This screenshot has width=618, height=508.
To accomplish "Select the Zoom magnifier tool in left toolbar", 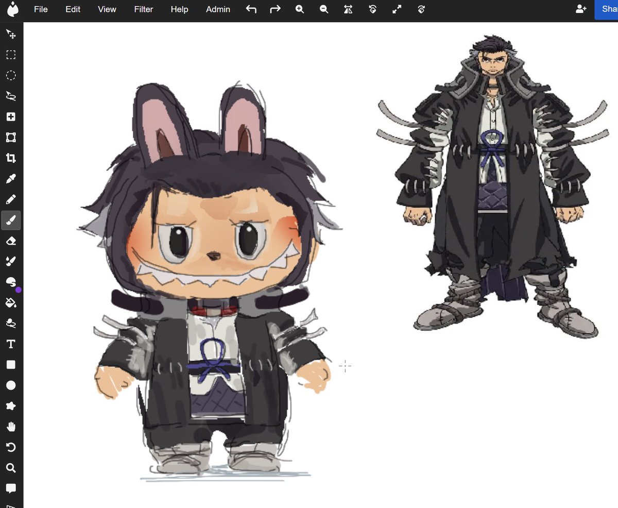I will point(11,468).
